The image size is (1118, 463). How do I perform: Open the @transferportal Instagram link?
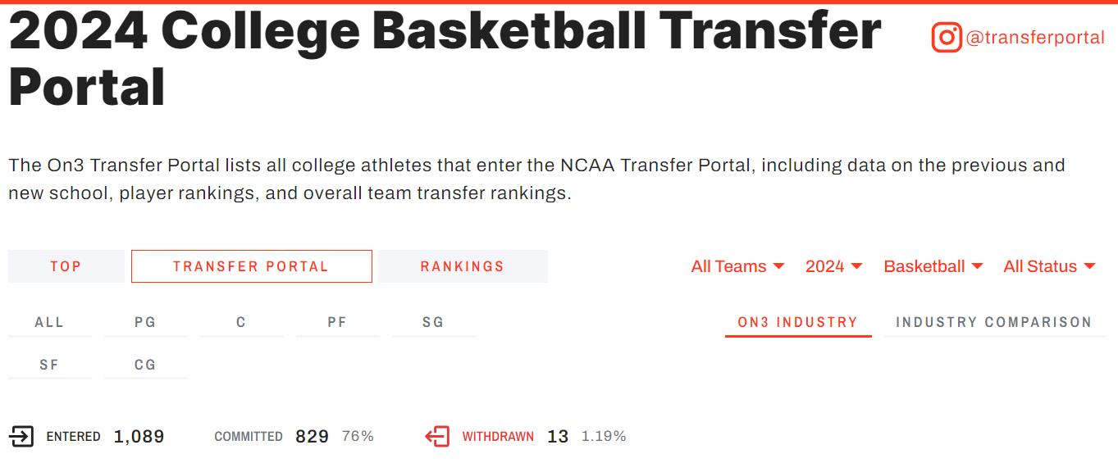(1035, 38)
